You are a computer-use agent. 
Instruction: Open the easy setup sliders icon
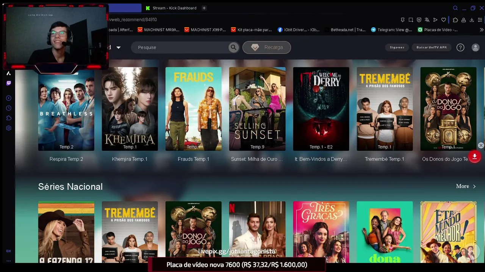point(480,20)
